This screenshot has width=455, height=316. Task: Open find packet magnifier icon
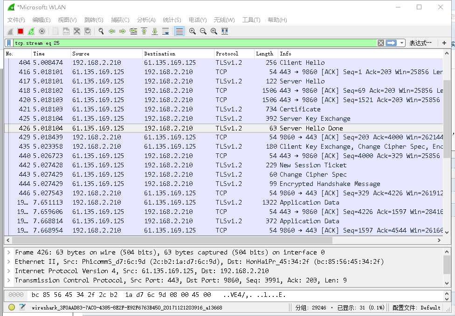[x=101, y=31]
